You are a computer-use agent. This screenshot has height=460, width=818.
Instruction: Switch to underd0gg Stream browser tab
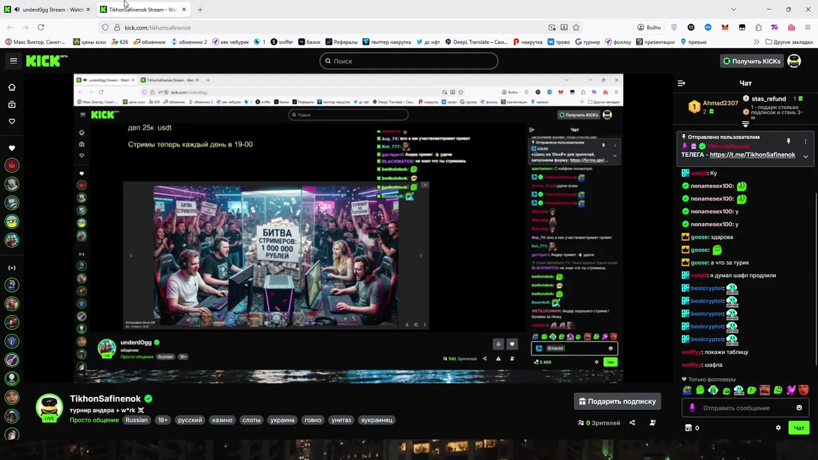[x=47, y=10]
